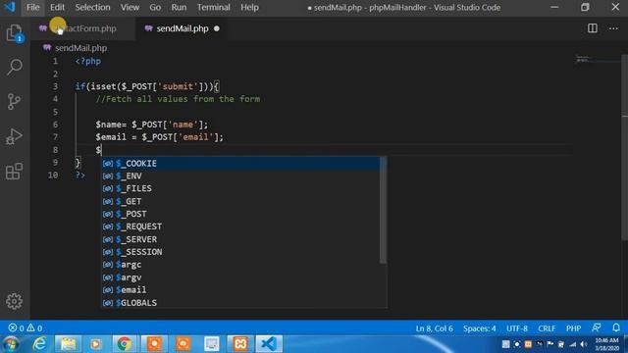Click the unsaved dot on sendMail.php tab
Image resolution: width=628 pixels, height=353 pixels.
click(217, 28)
